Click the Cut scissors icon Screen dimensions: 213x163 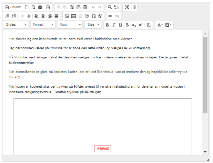pos(59,7)
